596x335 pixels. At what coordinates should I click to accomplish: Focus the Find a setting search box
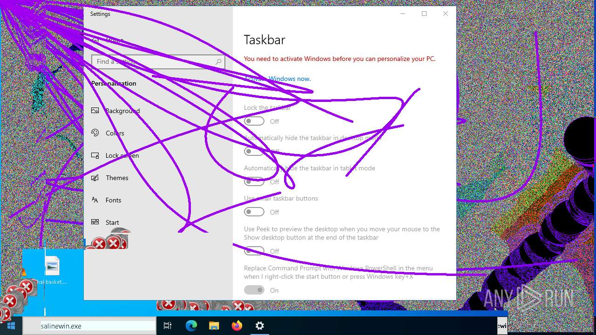pyautogui.click(x=158, y=61)
